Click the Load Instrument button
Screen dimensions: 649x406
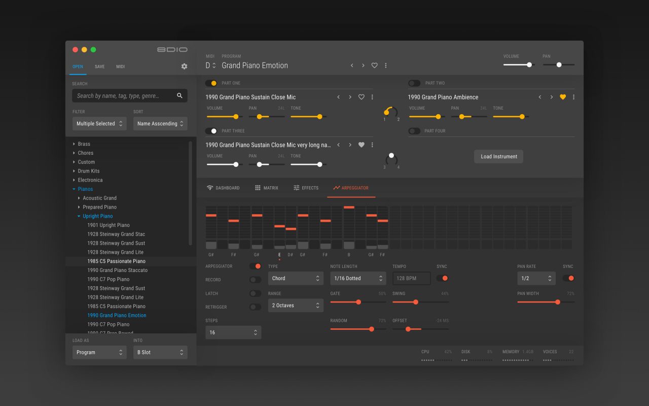tap(498, 156)
